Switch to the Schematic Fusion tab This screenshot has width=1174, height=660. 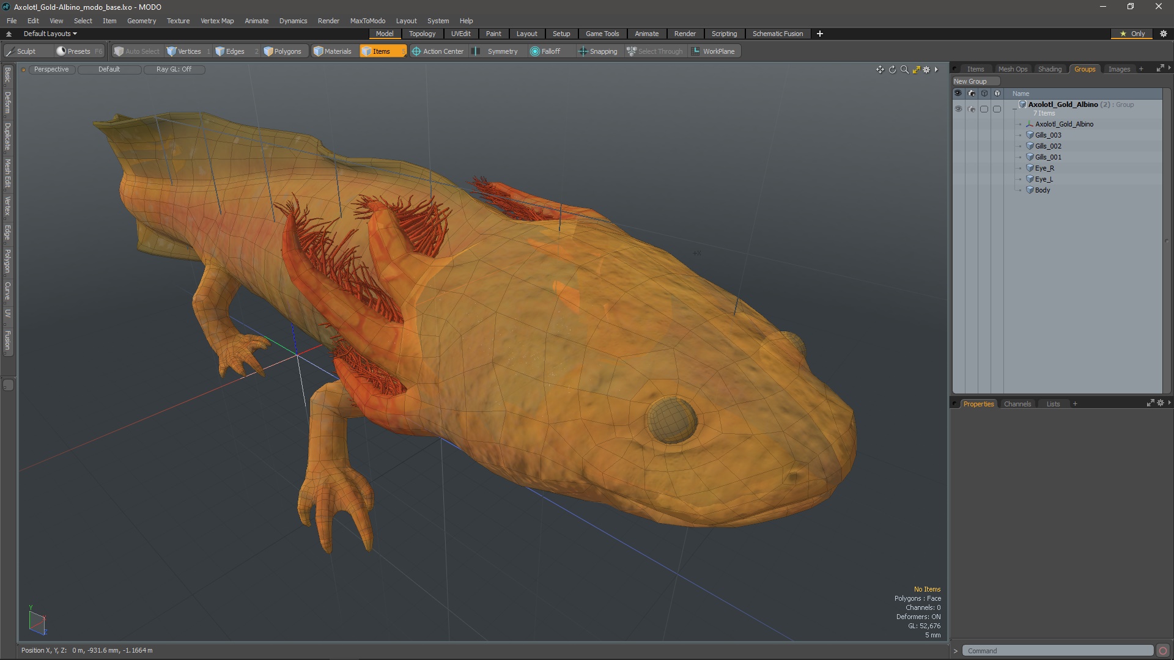coord(777,34)
